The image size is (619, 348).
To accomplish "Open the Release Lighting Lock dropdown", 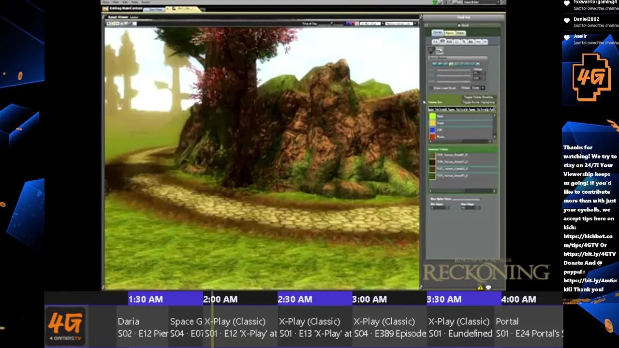I will pos(401,23).
